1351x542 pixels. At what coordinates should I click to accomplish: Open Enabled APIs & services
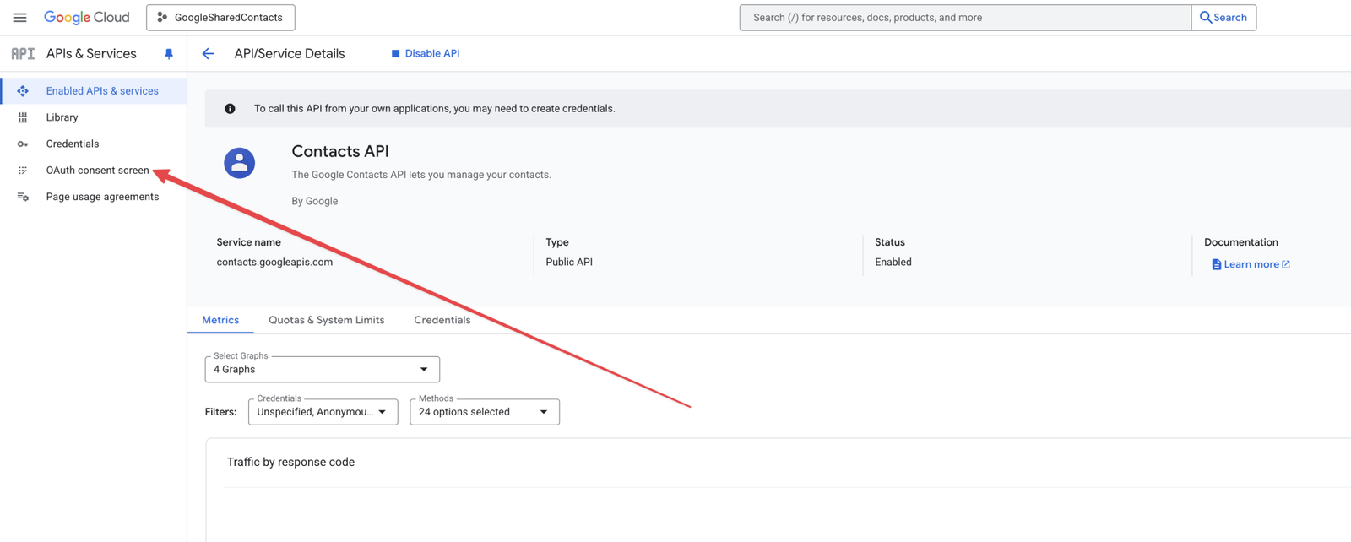pyautogui.click(x=102, y=90)
